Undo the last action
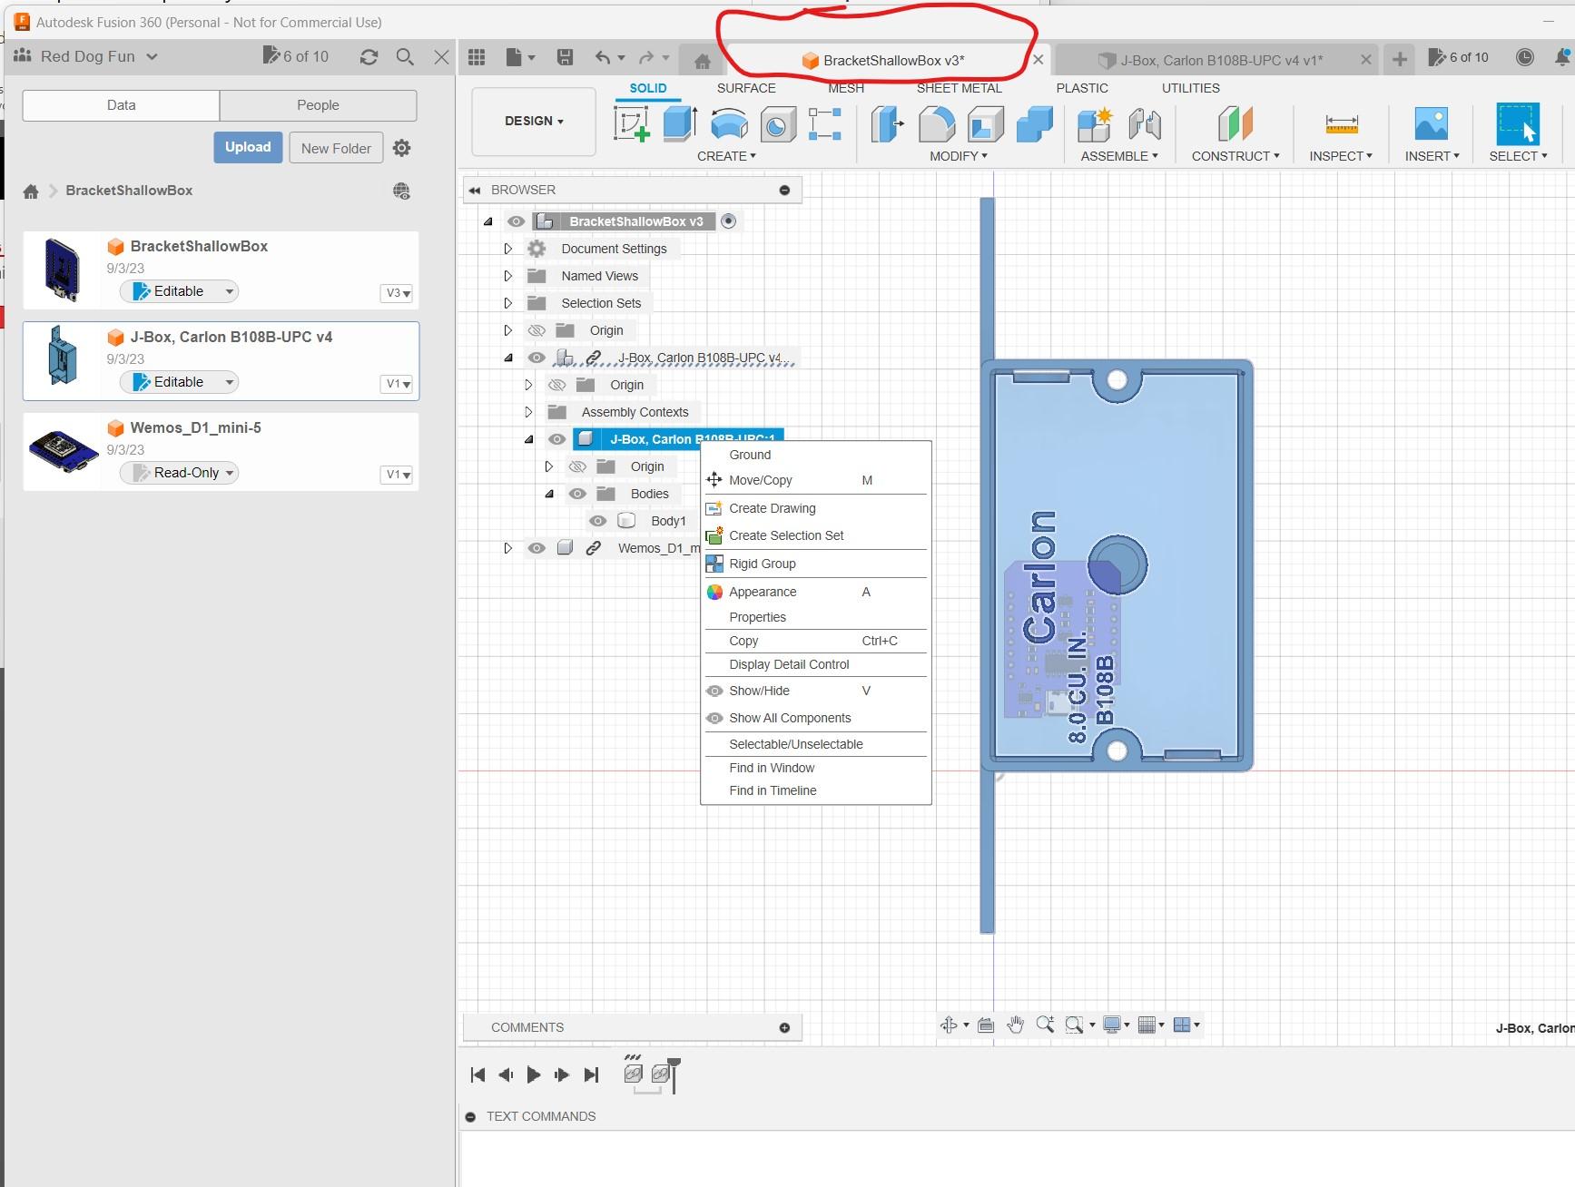Image resolution: width=1575 pixels, height=1187 pixels. point(603,58)
